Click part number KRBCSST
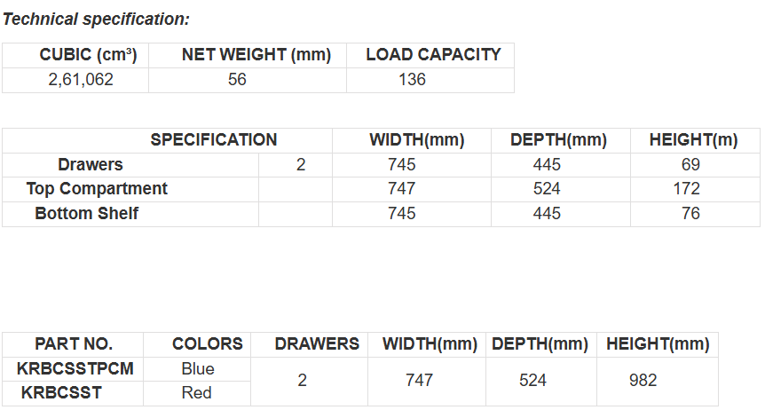Image resolution: width=765 pixels, height=410 pixels. [61, 392]
